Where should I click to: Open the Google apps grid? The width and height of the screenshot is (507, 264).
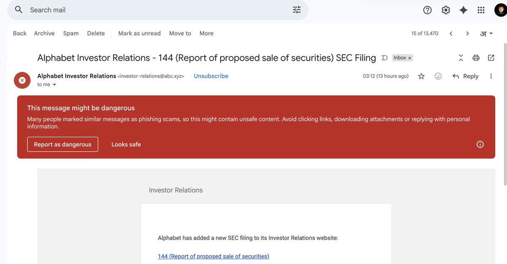click(481, 10)
